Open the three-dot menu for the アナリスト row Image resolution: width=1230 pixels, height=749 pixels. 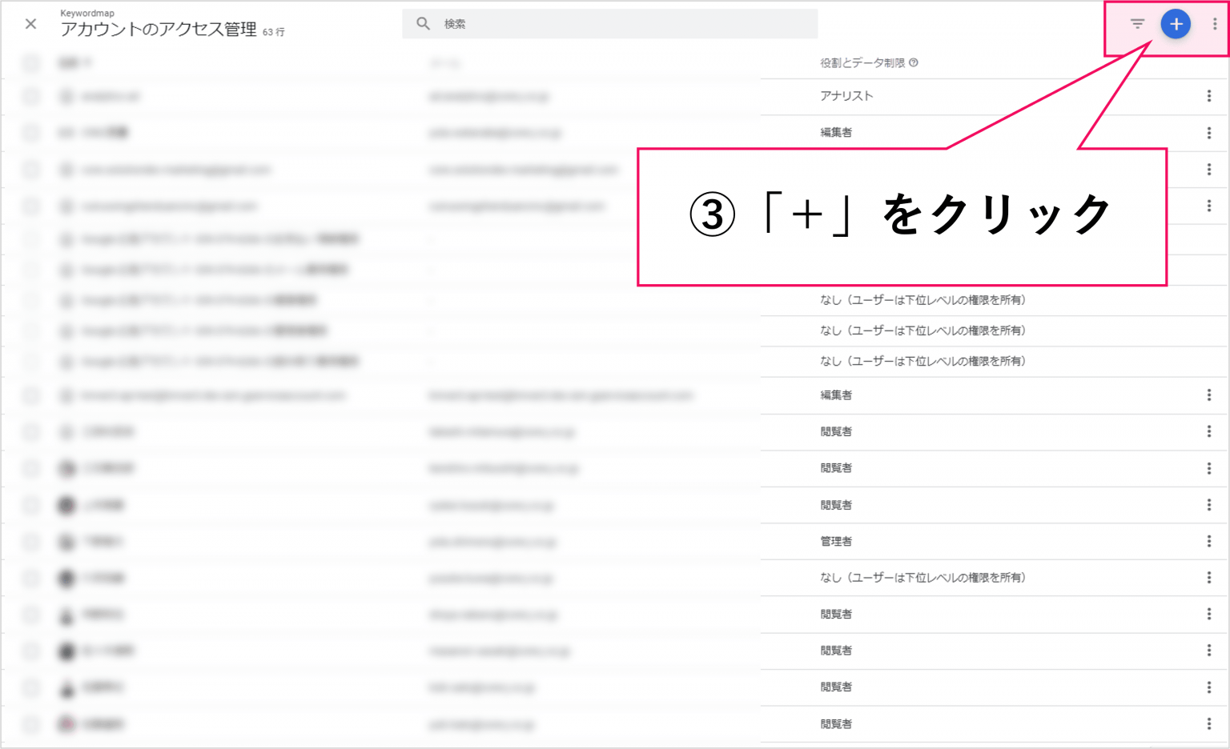point(1208,96)
